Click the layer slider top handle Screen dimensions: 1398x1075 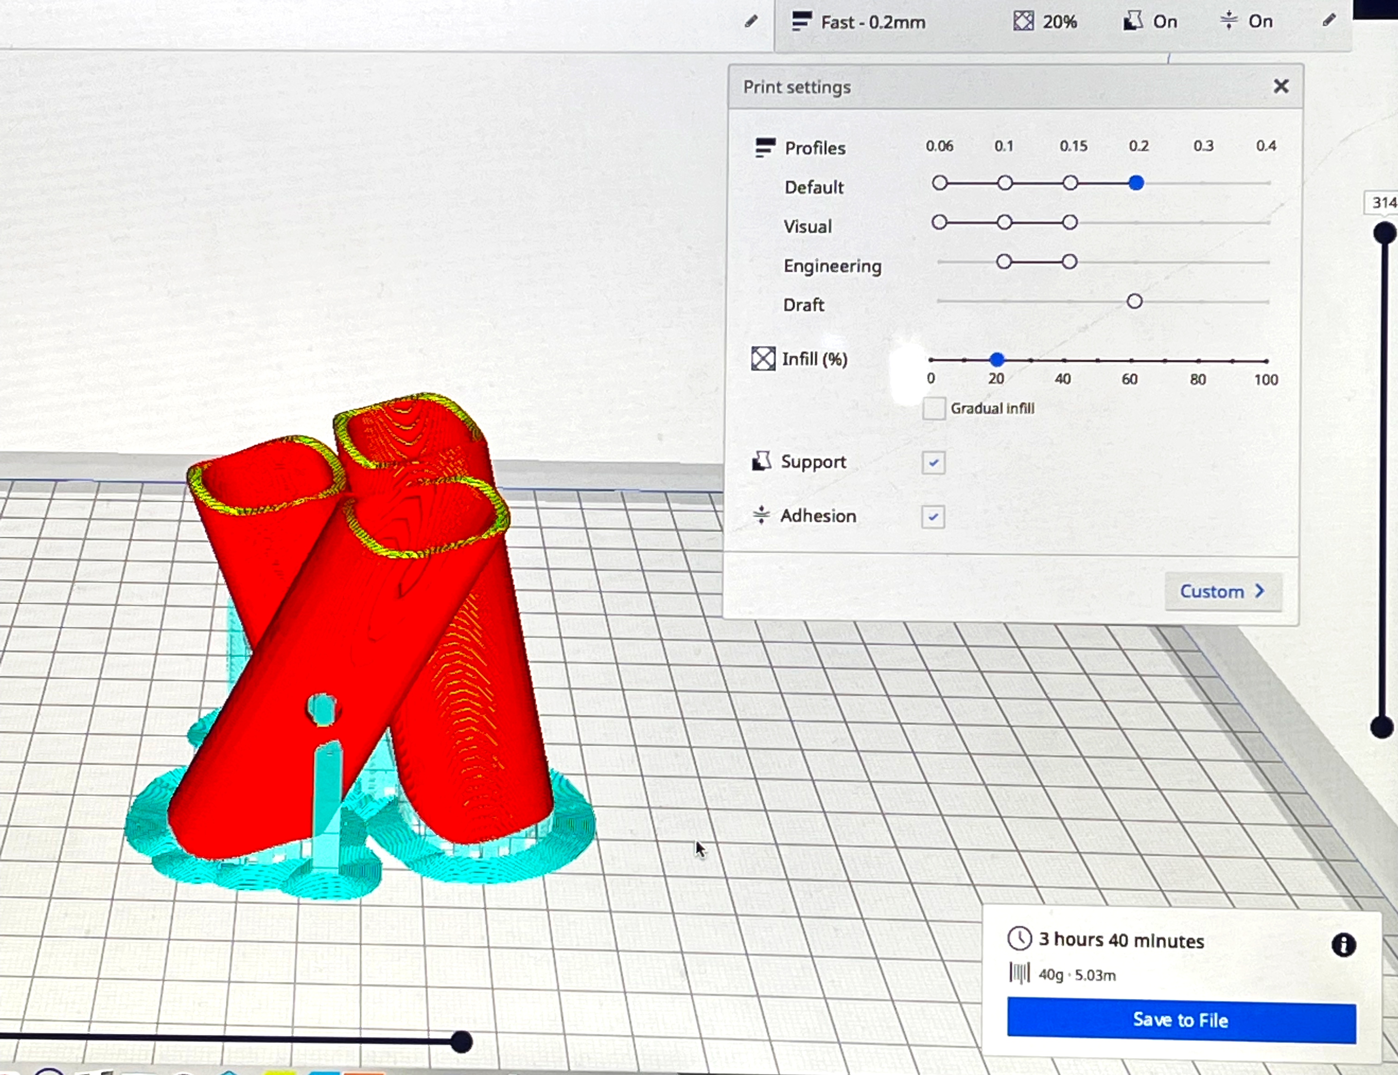pyautogui.click(x=1384, y=233)
